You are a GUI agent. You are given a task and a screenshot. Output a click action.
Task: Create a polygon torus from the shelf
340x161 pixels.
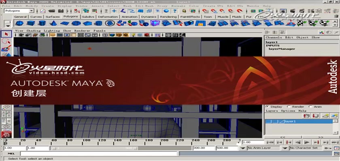[x=76, y=23]
